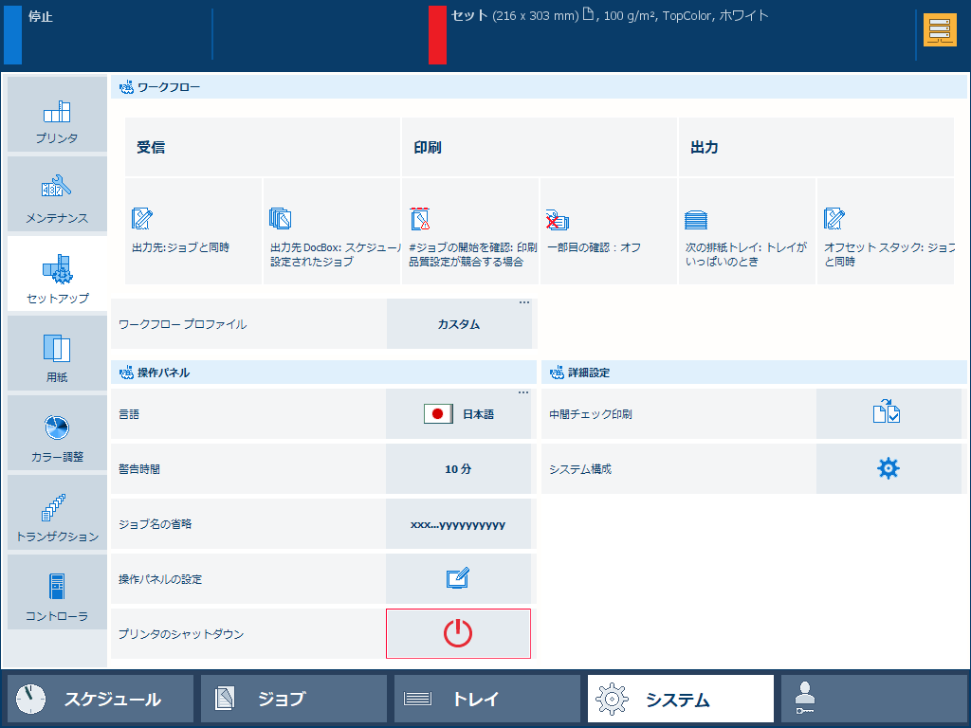
Task: Switch to トレイ tab
Action: [486, 699]
